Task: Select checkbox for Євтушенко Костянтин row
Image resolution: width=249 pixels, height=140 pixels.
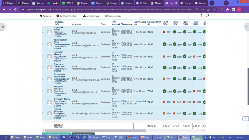Action: click(43, 79)
